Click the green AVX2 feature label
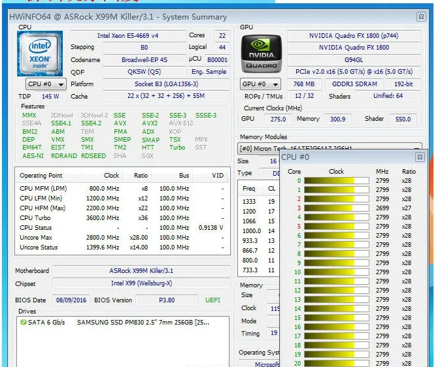Screen dimensions: 440x367 pos(150,123)
